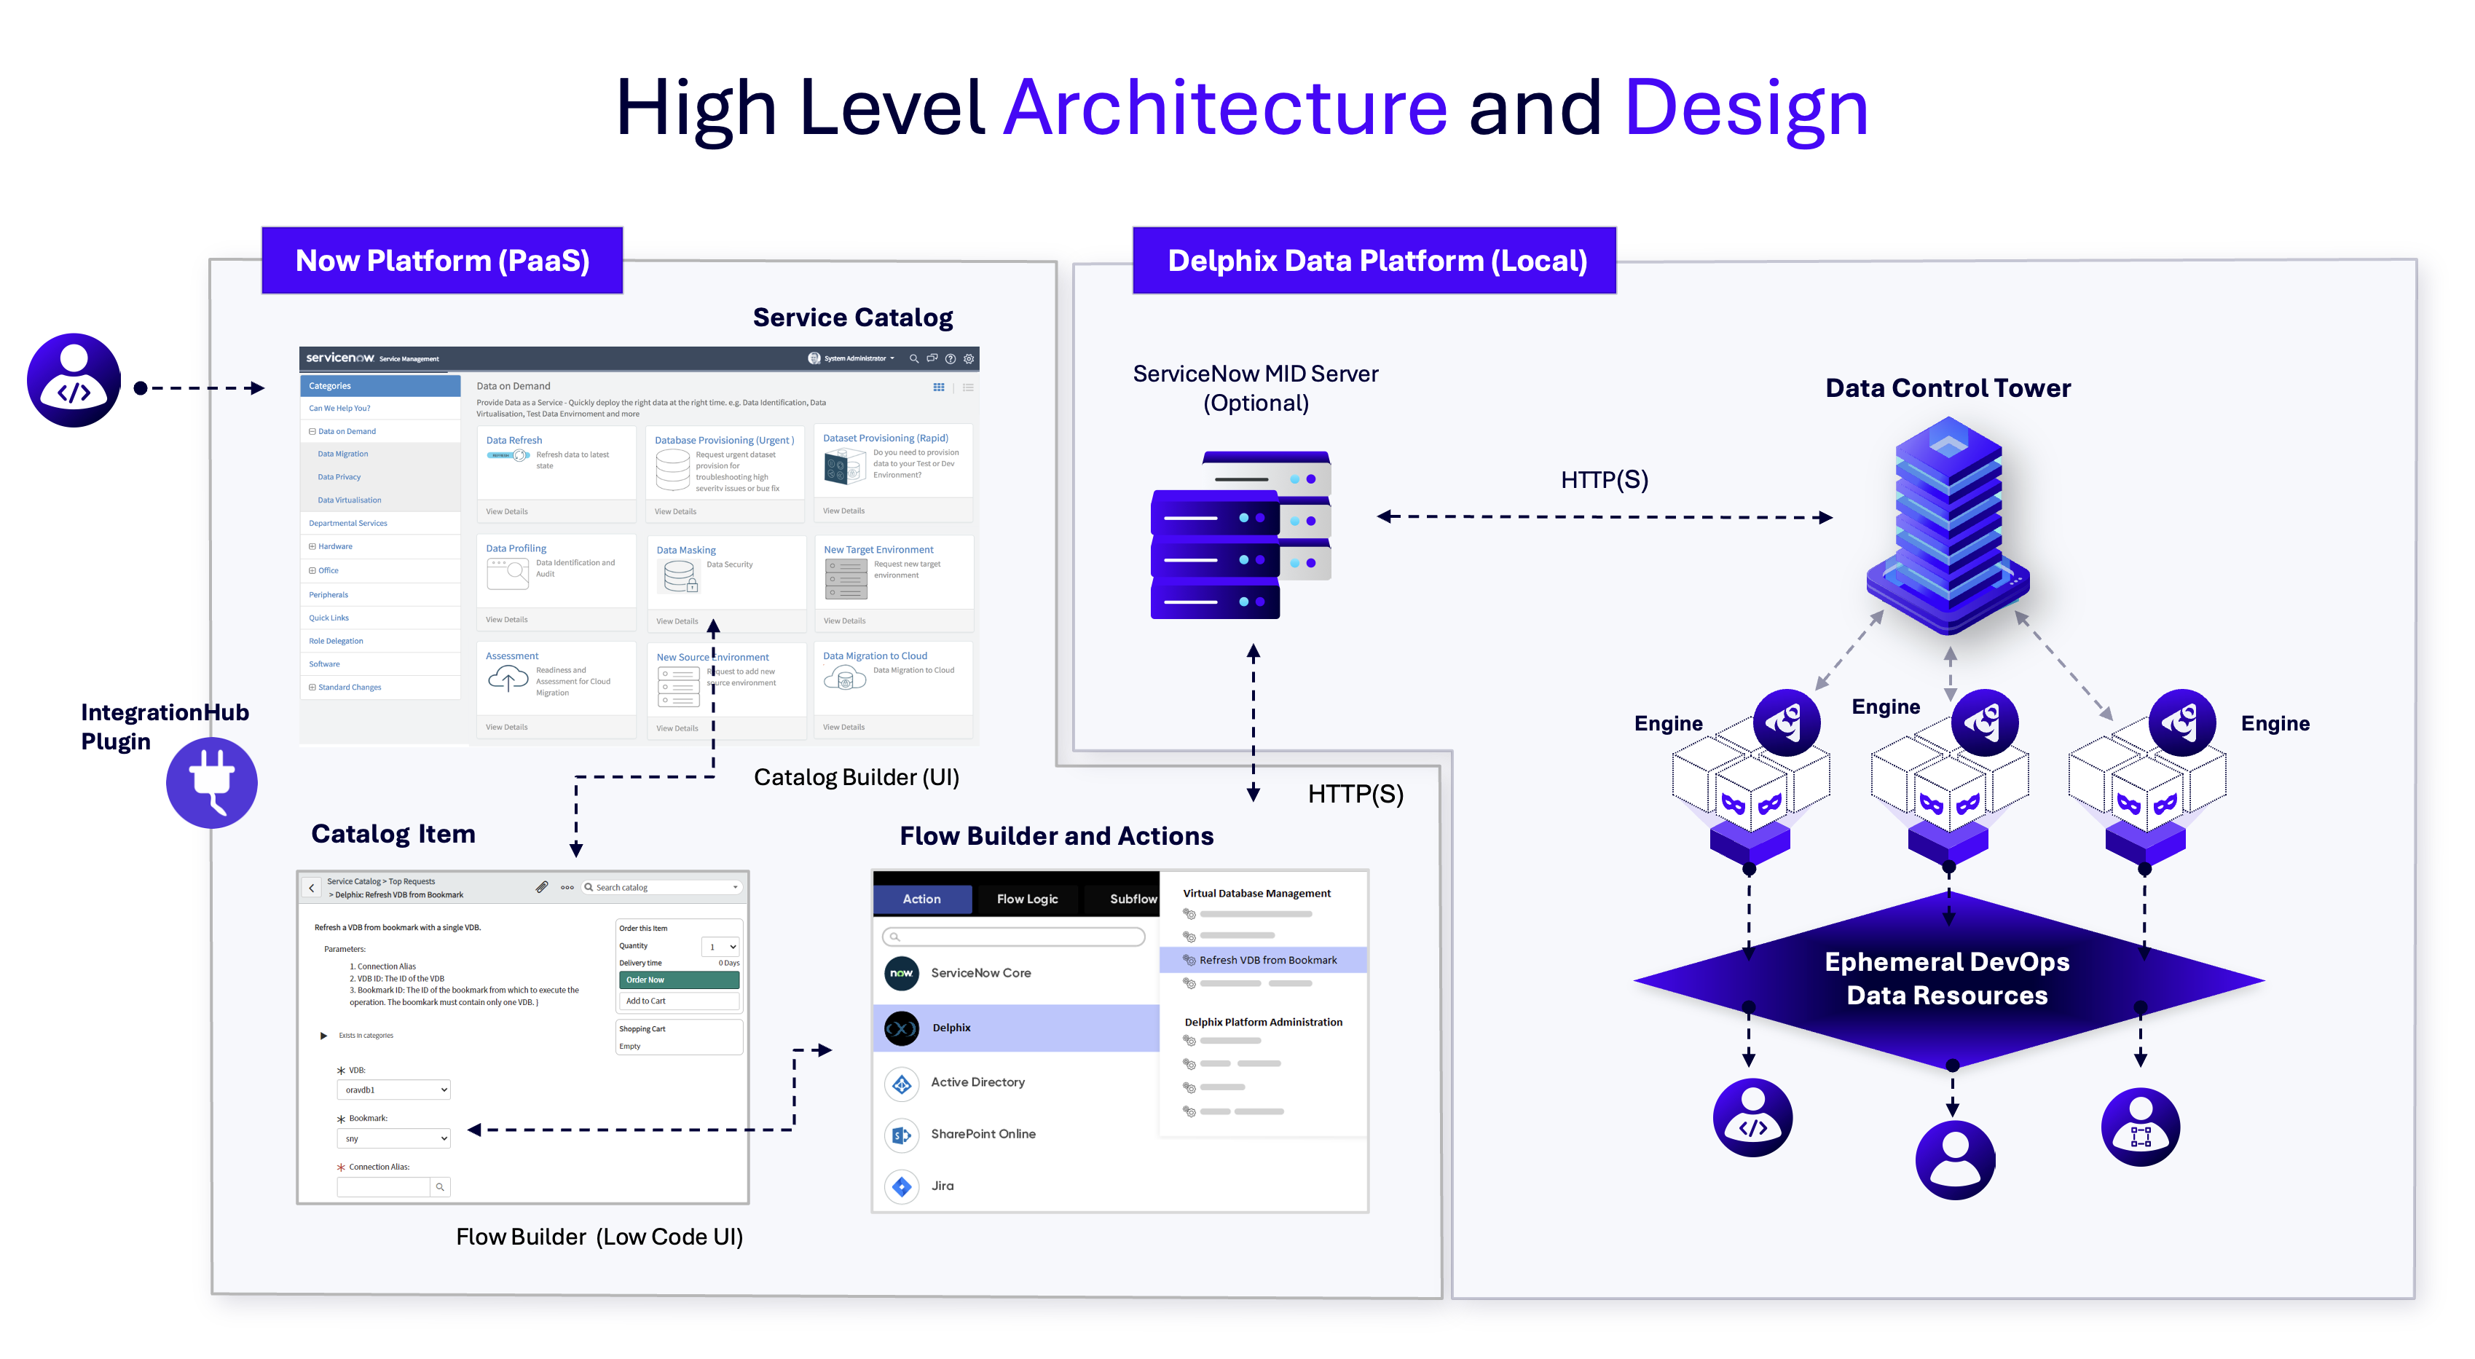The height and width of the screenshot is (1359, 2475).
Task: Collapse the Data on Demand category
Action: click(x=312, y=431)
